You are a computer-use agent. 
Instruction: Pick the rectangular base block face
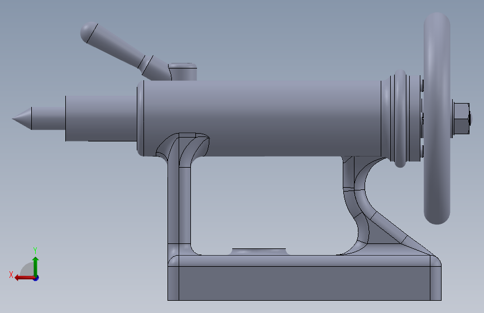point(304,283)
